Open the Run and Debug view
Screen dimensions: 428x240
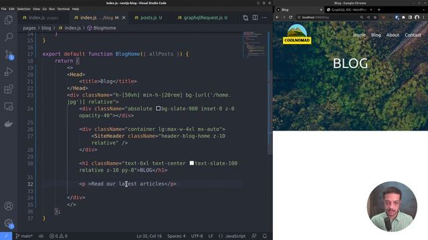(x=9, y=71)
